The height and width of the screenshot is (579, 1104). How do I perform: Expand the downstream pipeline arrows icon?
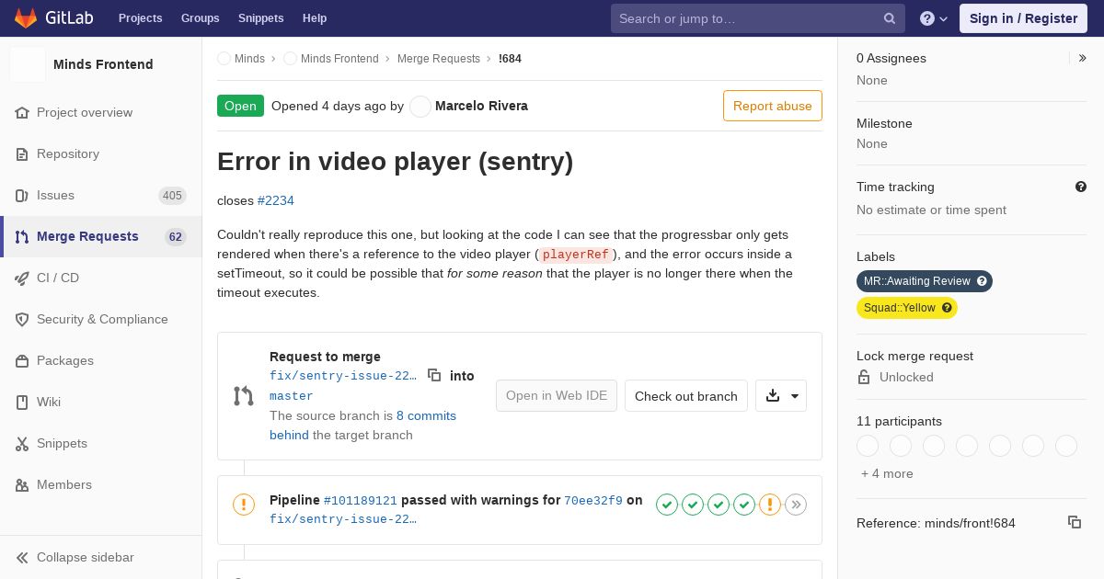[x=796, y=505]
